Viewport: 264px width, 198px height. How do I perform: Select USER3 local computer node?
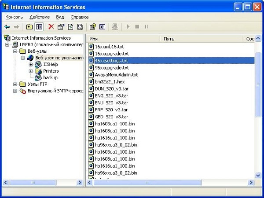pyautogui.click(x=51, y=44)
